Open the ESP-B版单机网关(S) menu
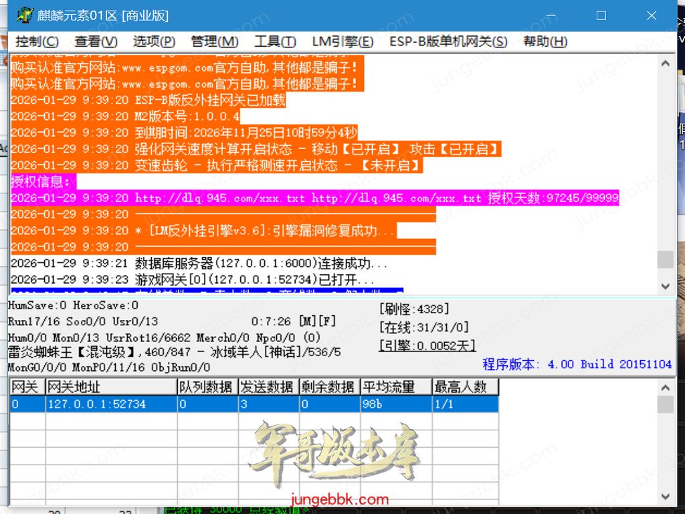This screenshot has width=685, height=514. point(448,41)
